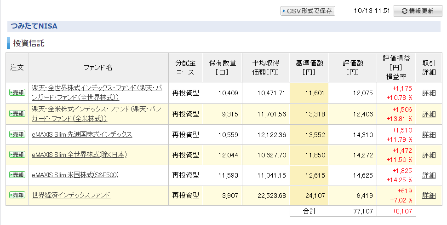Open the eMAXIS Slim 米国株式(S&P500) link
The height and width of the screenshot is (225, 447).
pyautogui.click(x=75, y=175)
